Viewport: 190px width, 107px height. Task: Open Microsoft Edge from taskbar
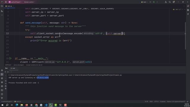[x=17, y=105]
